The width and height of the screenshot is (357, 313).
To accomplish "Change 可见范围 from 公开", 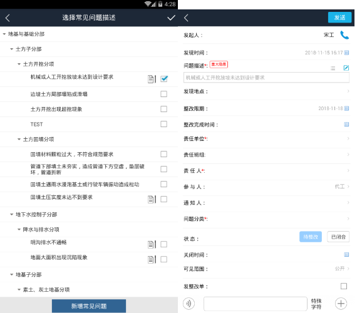I will pos(266,269).
